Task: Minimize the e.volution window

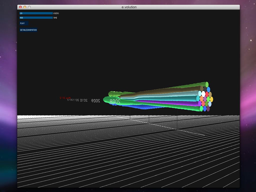Action: pos(25,7)
